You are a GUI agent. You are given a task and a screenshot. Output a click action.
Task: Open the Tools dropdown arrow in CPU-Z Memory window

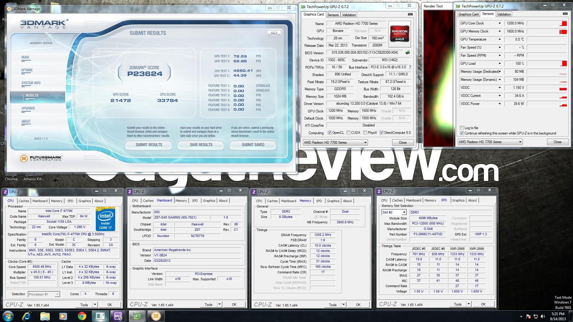344,305
